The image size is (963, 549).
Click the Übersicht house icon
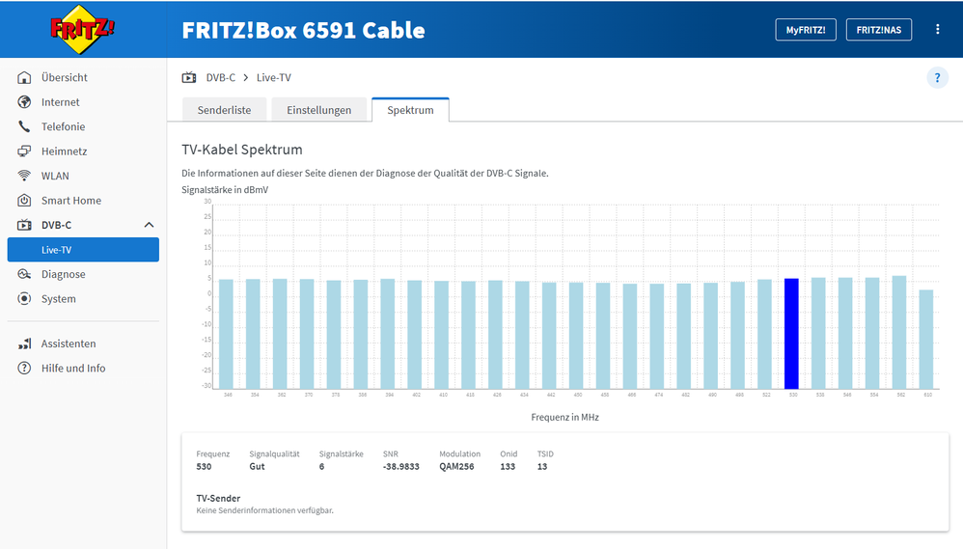coord(24,77)
